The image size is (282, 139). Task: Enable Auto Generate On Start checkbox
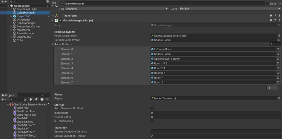[x=152, y=109]
